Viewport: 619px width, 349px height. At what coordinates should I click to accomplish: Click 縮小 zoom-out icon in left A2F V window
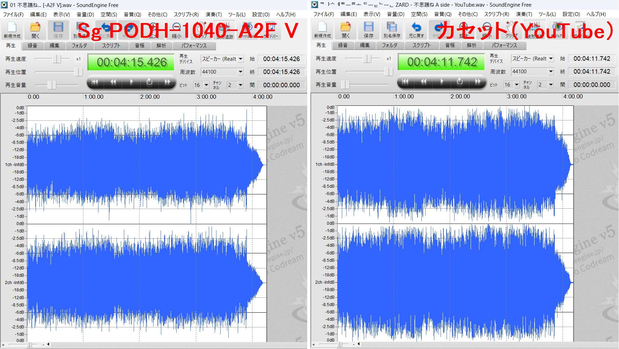[x=177, y=30]
